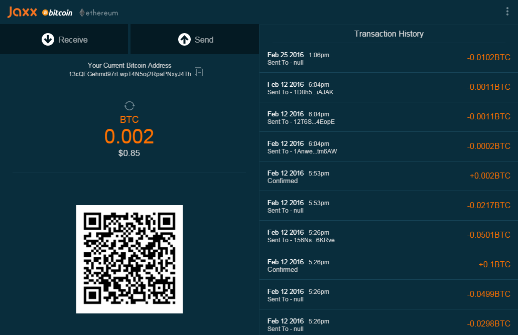Click the -0.0499BTC amount
Viewport: 518px width, 335px height.
(488, 294)
